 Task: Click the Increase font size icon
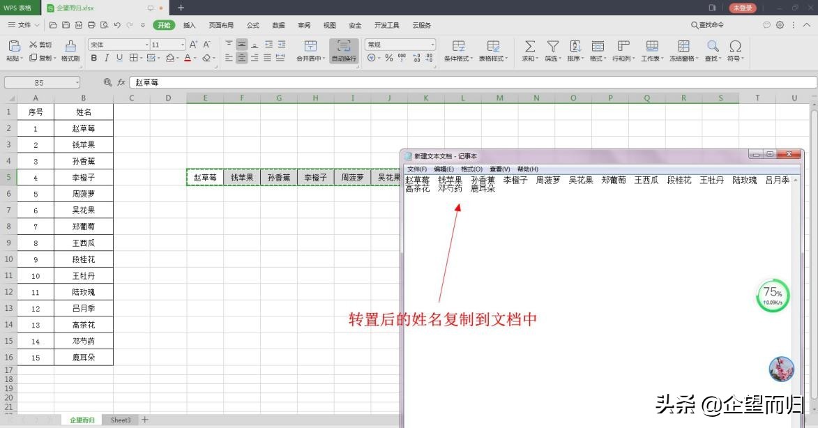point(193,45)
